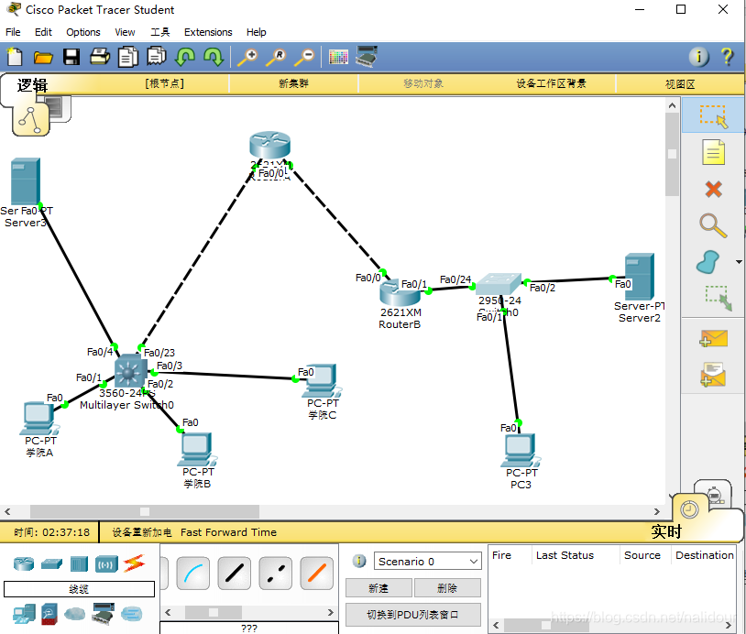Viewport: 746px width, 634px height.
Task: Open the Extensions menu
Action: (208, 32)
